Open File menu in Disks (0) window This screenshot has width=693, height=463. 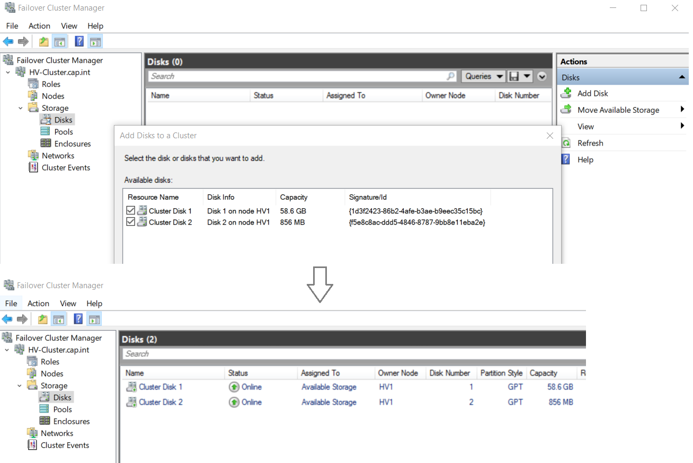pos(12,26)
